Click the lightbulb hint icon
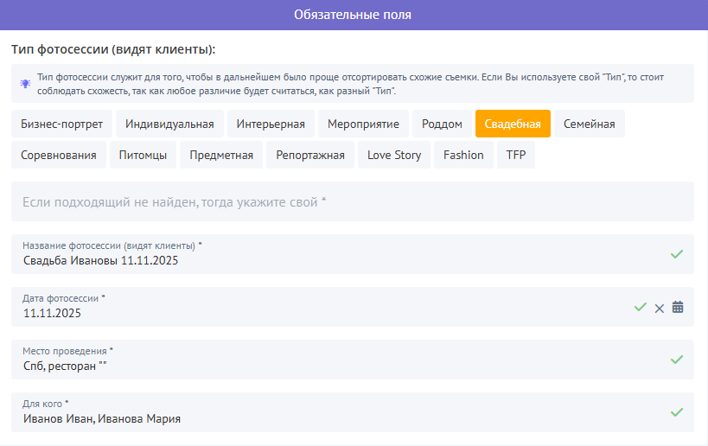The height and width of the screenshot is (446, 708). [x=26, y=84]
